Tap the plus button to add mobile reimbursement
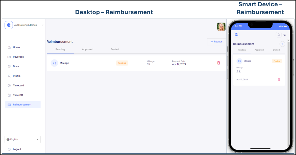The width and height of the screenshot is (296, 155). click(282, 44)
